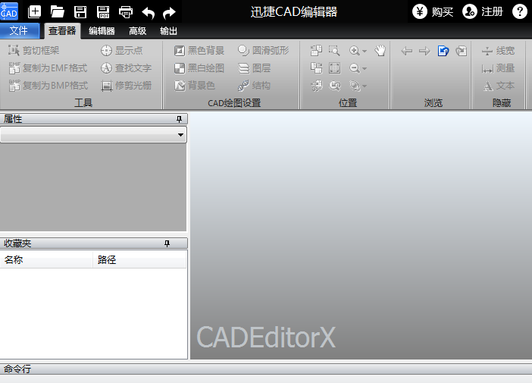
Task: Select the pan hand tool
Action: (x=380, y=51)
